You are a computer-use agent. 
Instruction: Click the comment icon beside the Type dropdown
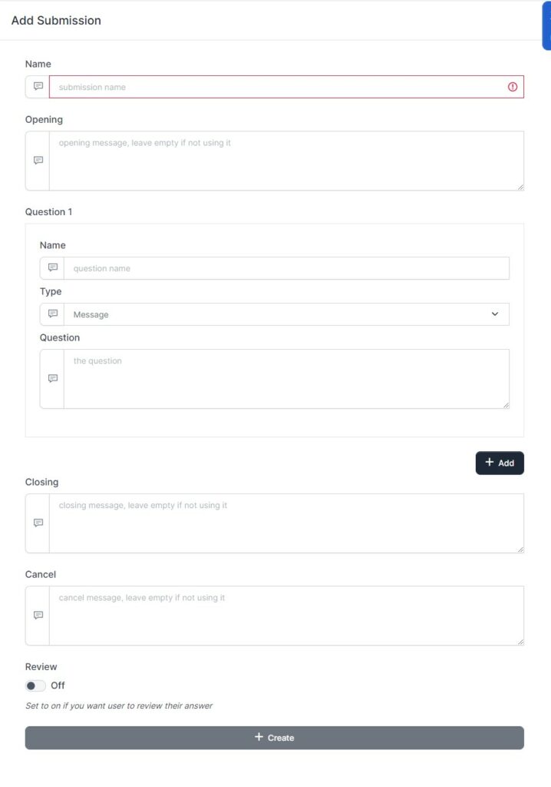(51, 314)
